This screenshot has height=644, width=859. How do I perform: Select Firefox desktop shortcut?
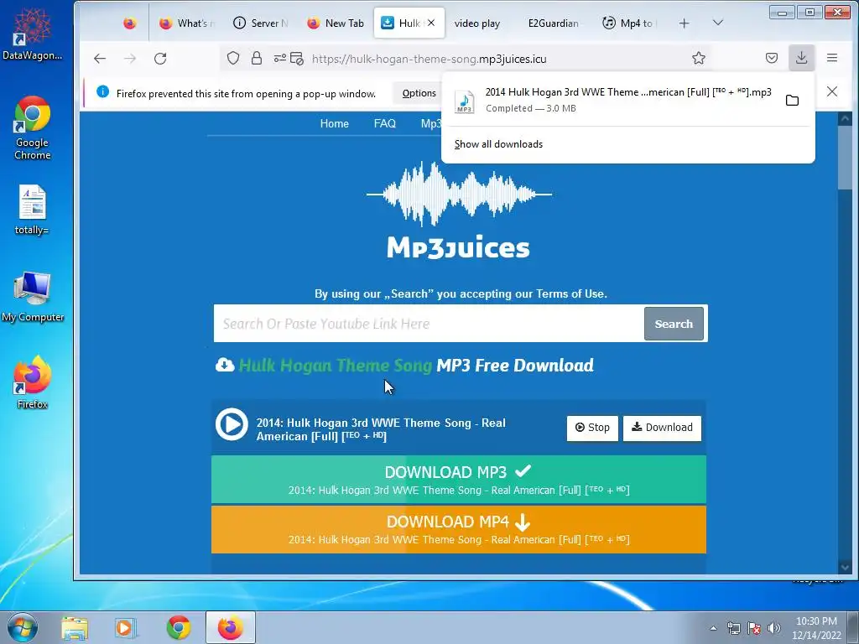pyautogui.click(x=33, y=382)
